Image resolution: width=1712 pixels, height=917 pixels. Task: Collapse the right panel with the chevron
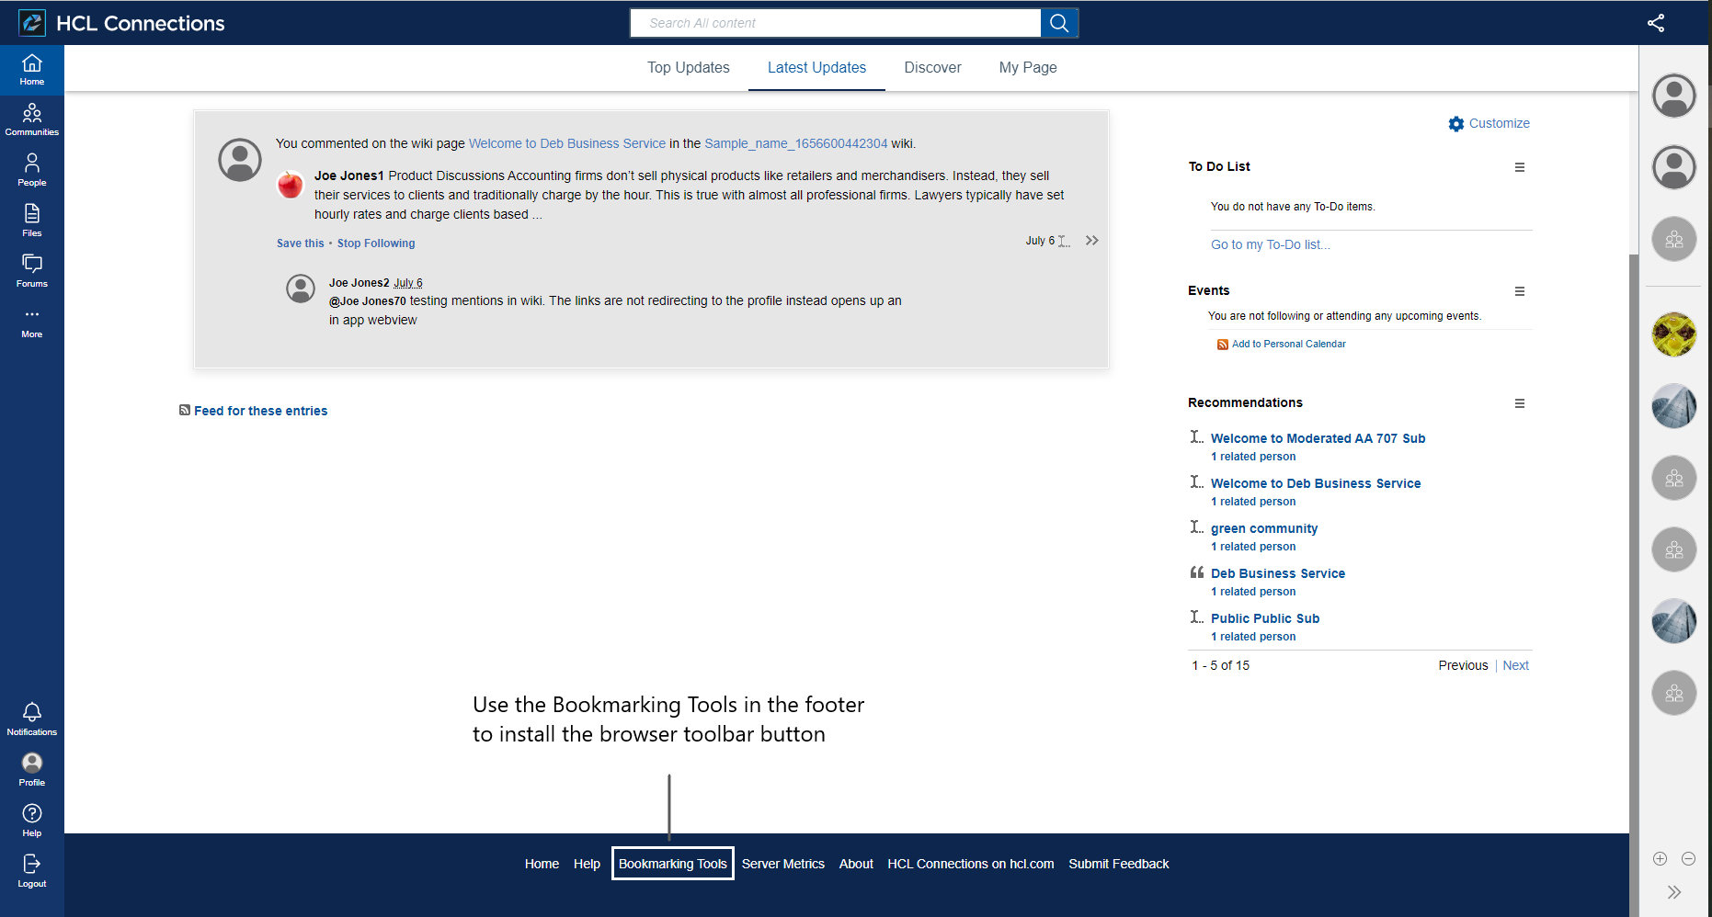point(1673,891)
